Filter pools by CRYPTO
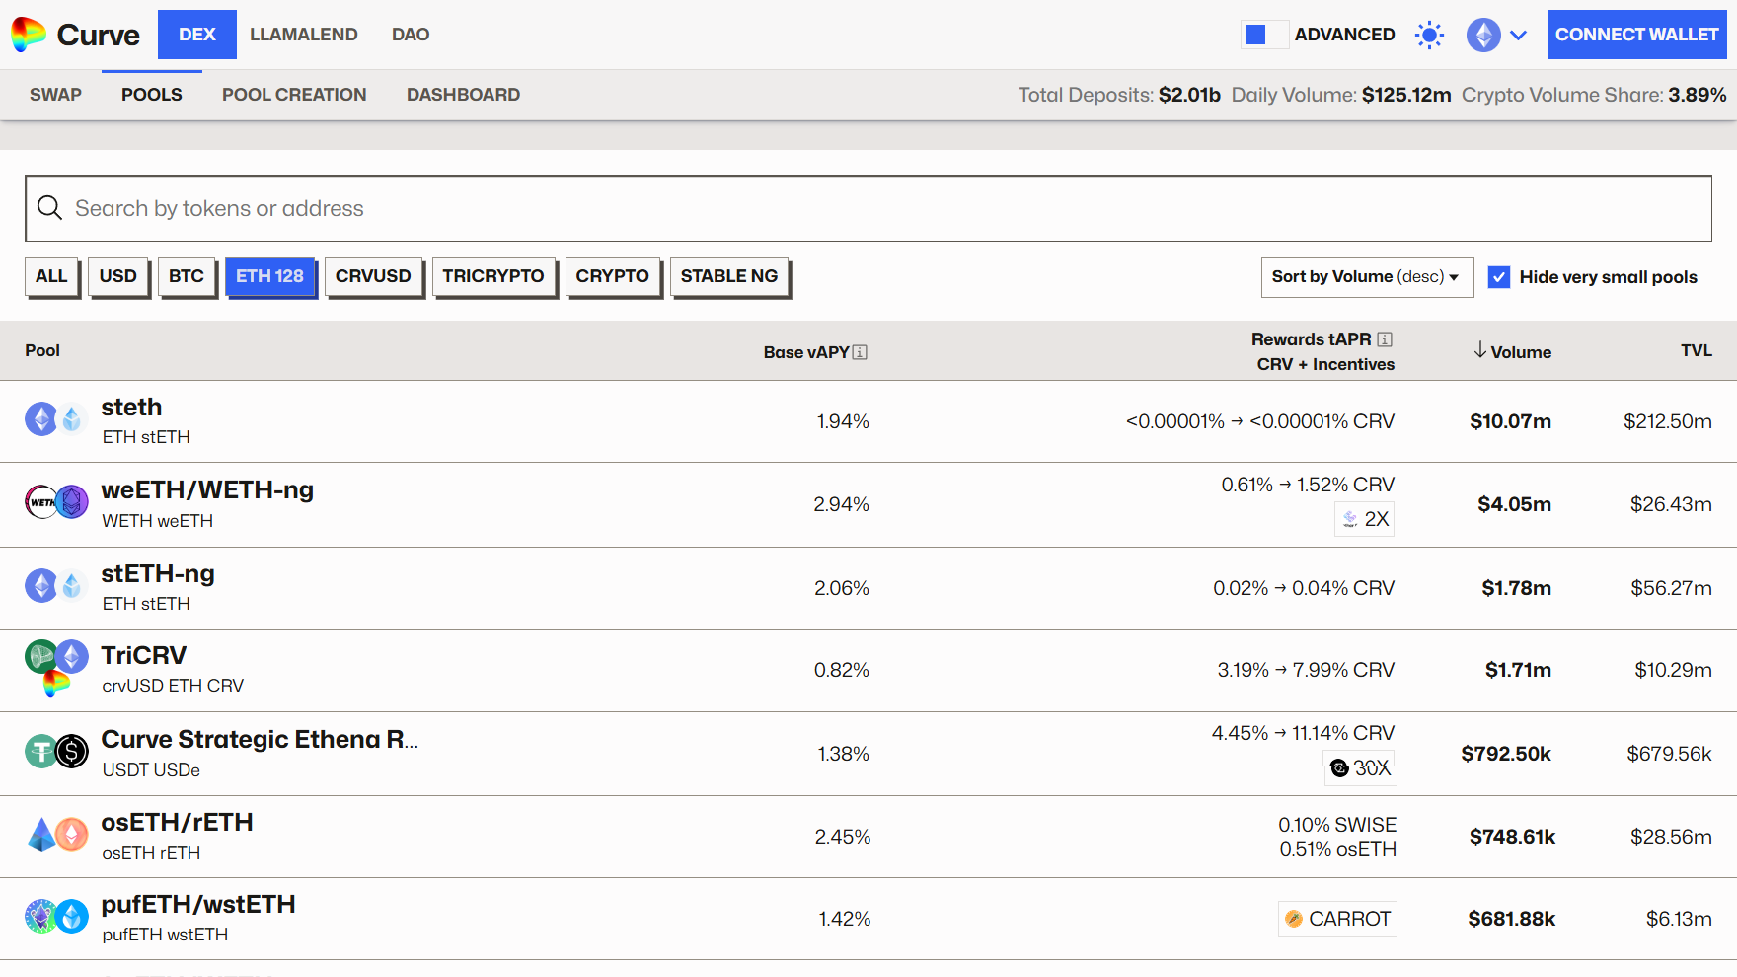 (x=613, y=276)
